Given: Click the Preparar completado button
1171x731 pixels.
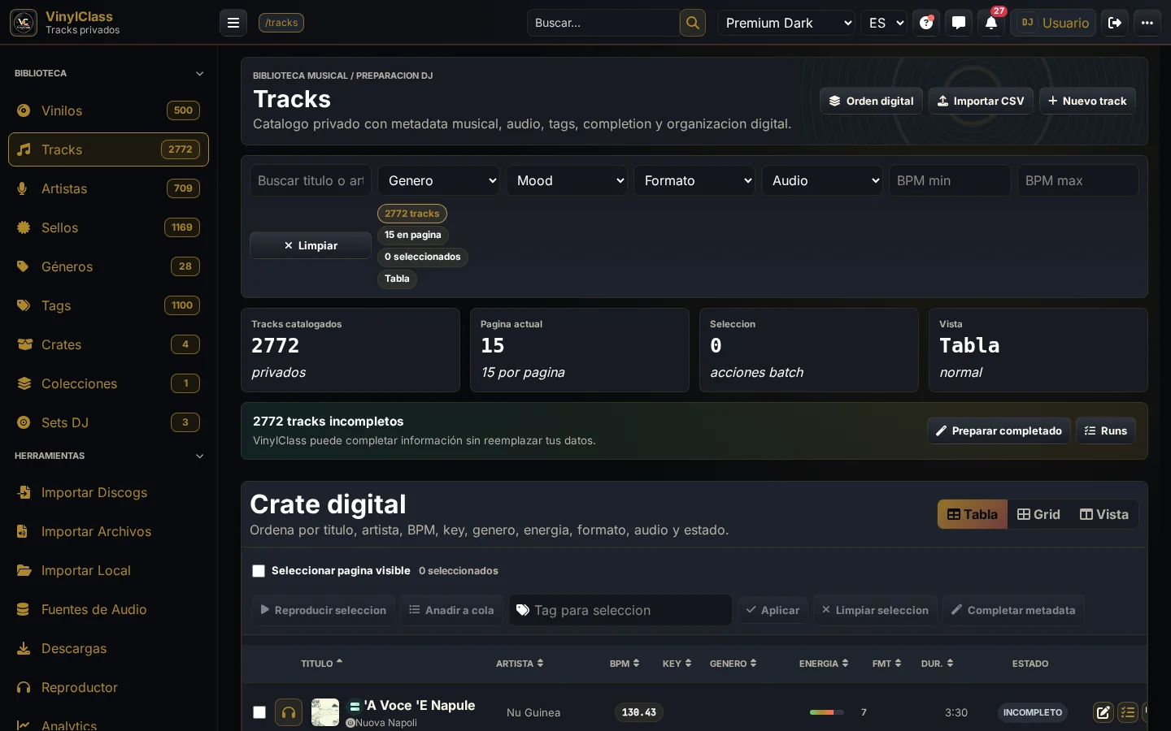Looking at the screenshot, I should tap(999, 430).
